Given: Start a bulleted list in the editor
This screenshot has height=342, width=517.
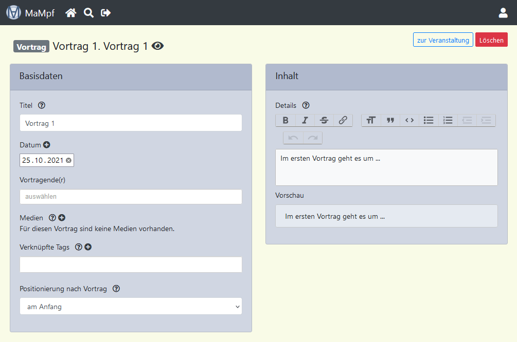Looking at the screenshot, I should tap(429, 120).
